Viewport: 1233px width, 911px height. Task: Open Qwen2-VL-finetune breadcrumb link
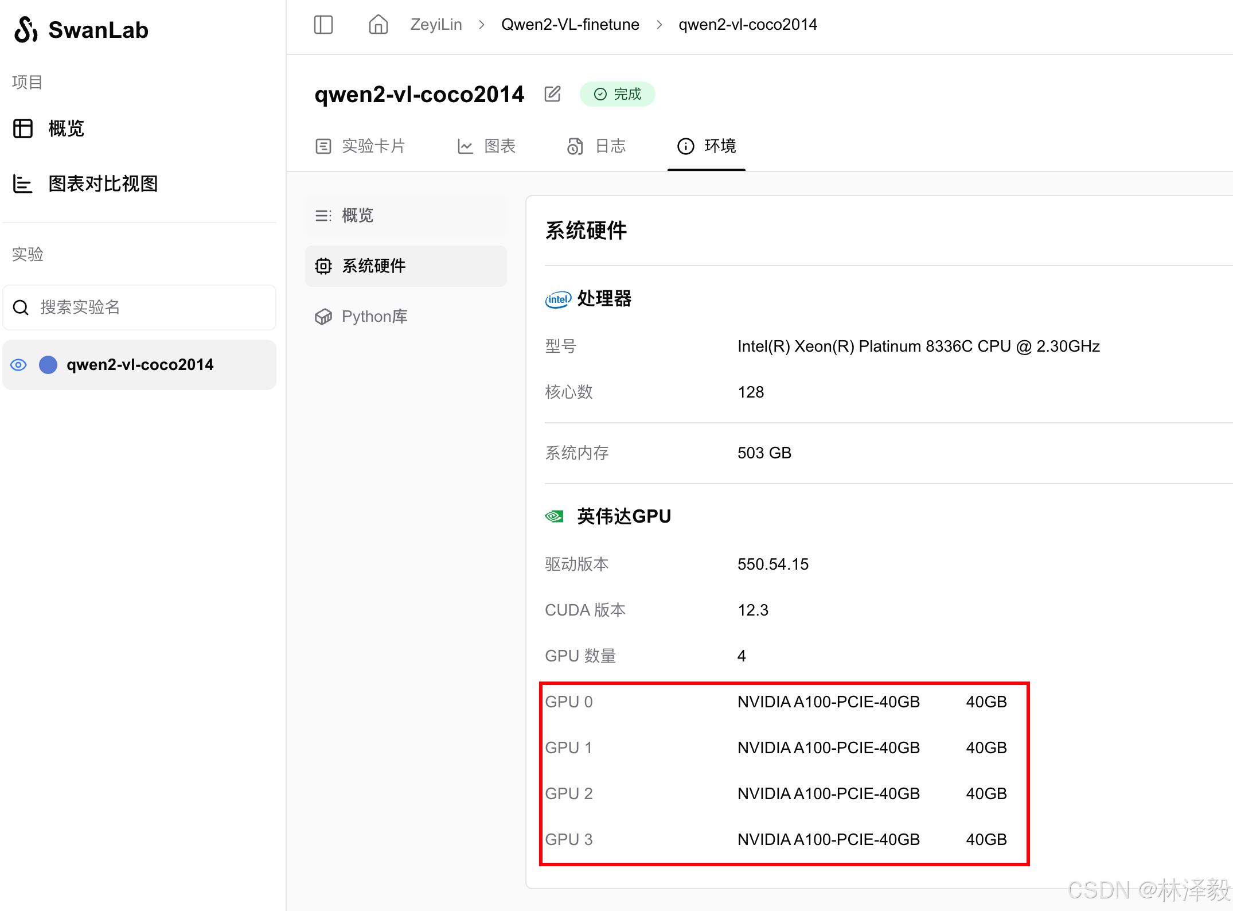(570, 25)
